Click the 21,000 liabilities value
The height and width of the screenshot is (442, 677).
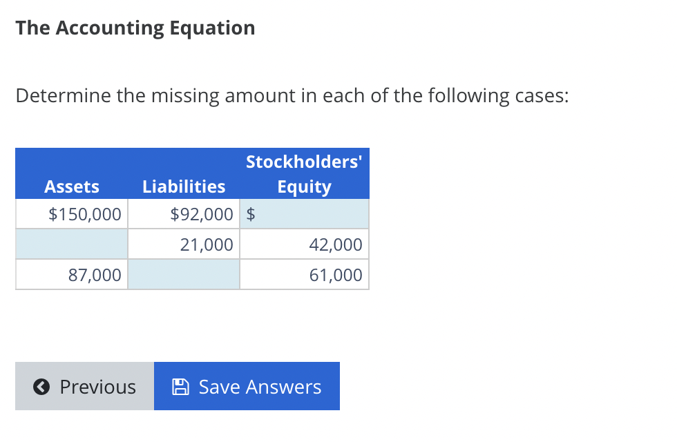click(x=213, y=244)
